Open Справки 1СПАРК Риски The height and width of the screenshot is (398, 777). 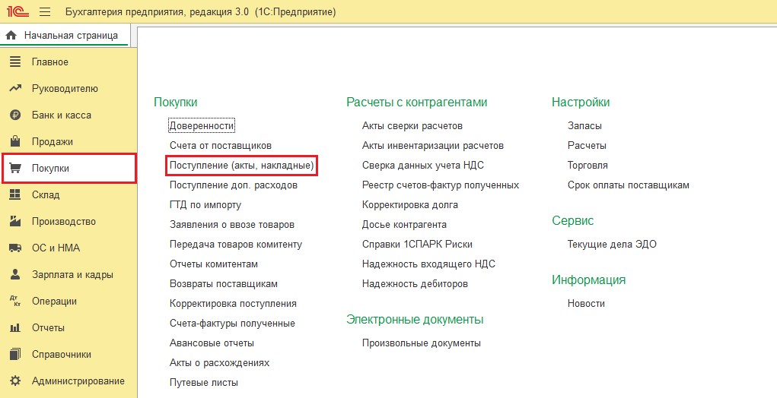417,245
